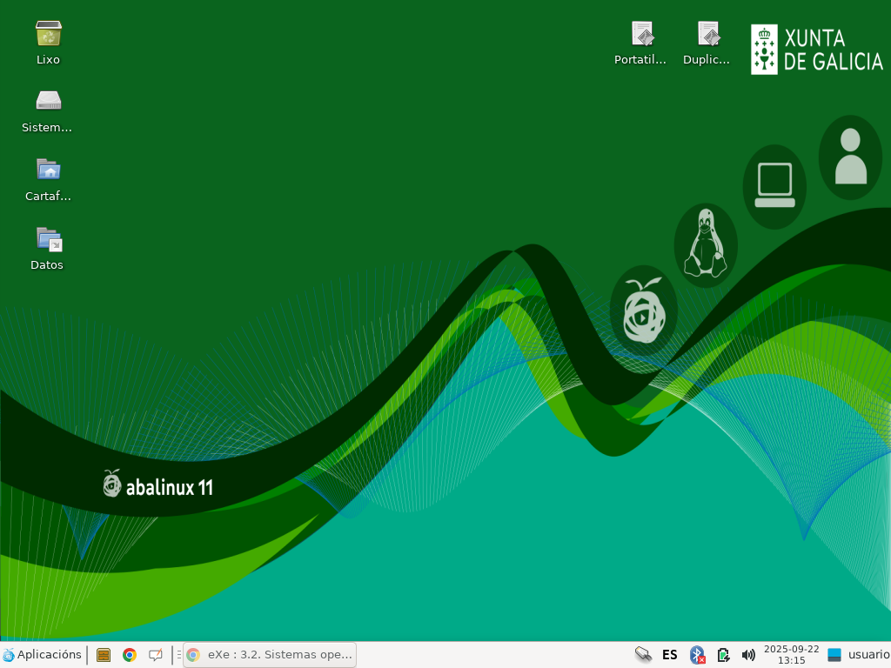This screenshot has width=891, height=668.
Task: Open the clock showing 2025-09-22 13:15
Action: (792, 654)
